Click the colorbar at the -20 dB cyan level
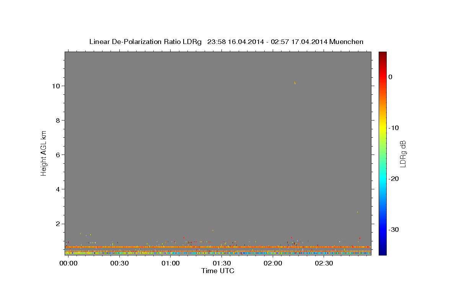Image resolution: width=459 pixels, height=306 pixels. pos(382,179)
